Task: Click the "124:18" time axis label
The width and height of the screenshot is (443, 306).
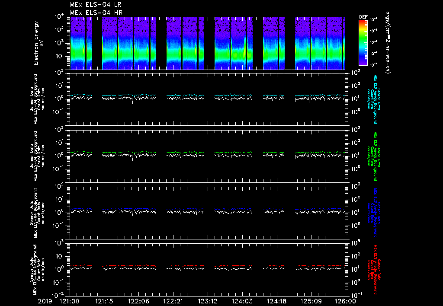Action: 276,301
